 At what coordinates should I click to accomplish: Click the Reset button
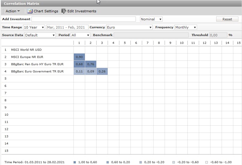pyautogui.click(x=227, y=19)
